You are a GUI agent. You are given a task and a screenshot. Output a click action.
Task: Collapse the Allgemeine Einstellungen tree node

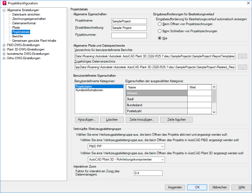point(4,10)
